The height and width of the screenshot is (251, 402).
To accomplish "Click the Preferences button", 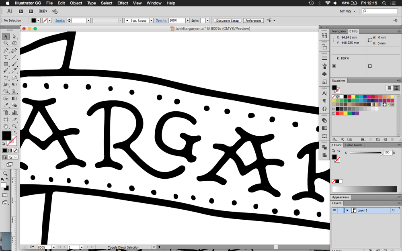I will (x=253, y=20).
